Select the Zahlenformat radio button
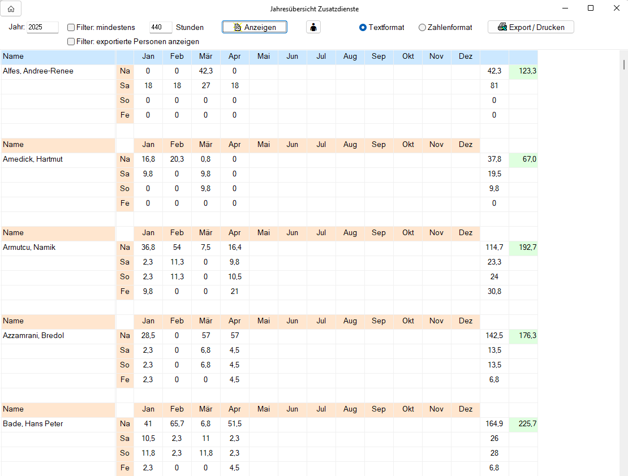Image resolution: width=628 pixels, height=476 pixels. pyautogui.click(x=422, y=27)
